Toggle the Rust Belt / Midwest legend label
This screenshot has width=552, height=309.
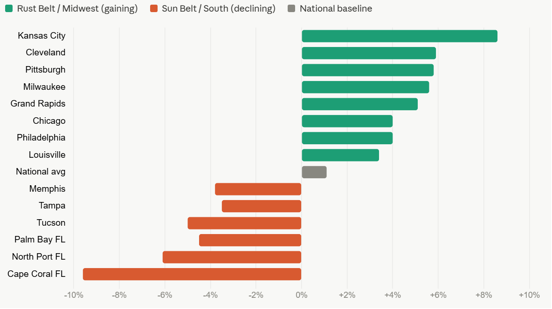[x=77, y=8]
